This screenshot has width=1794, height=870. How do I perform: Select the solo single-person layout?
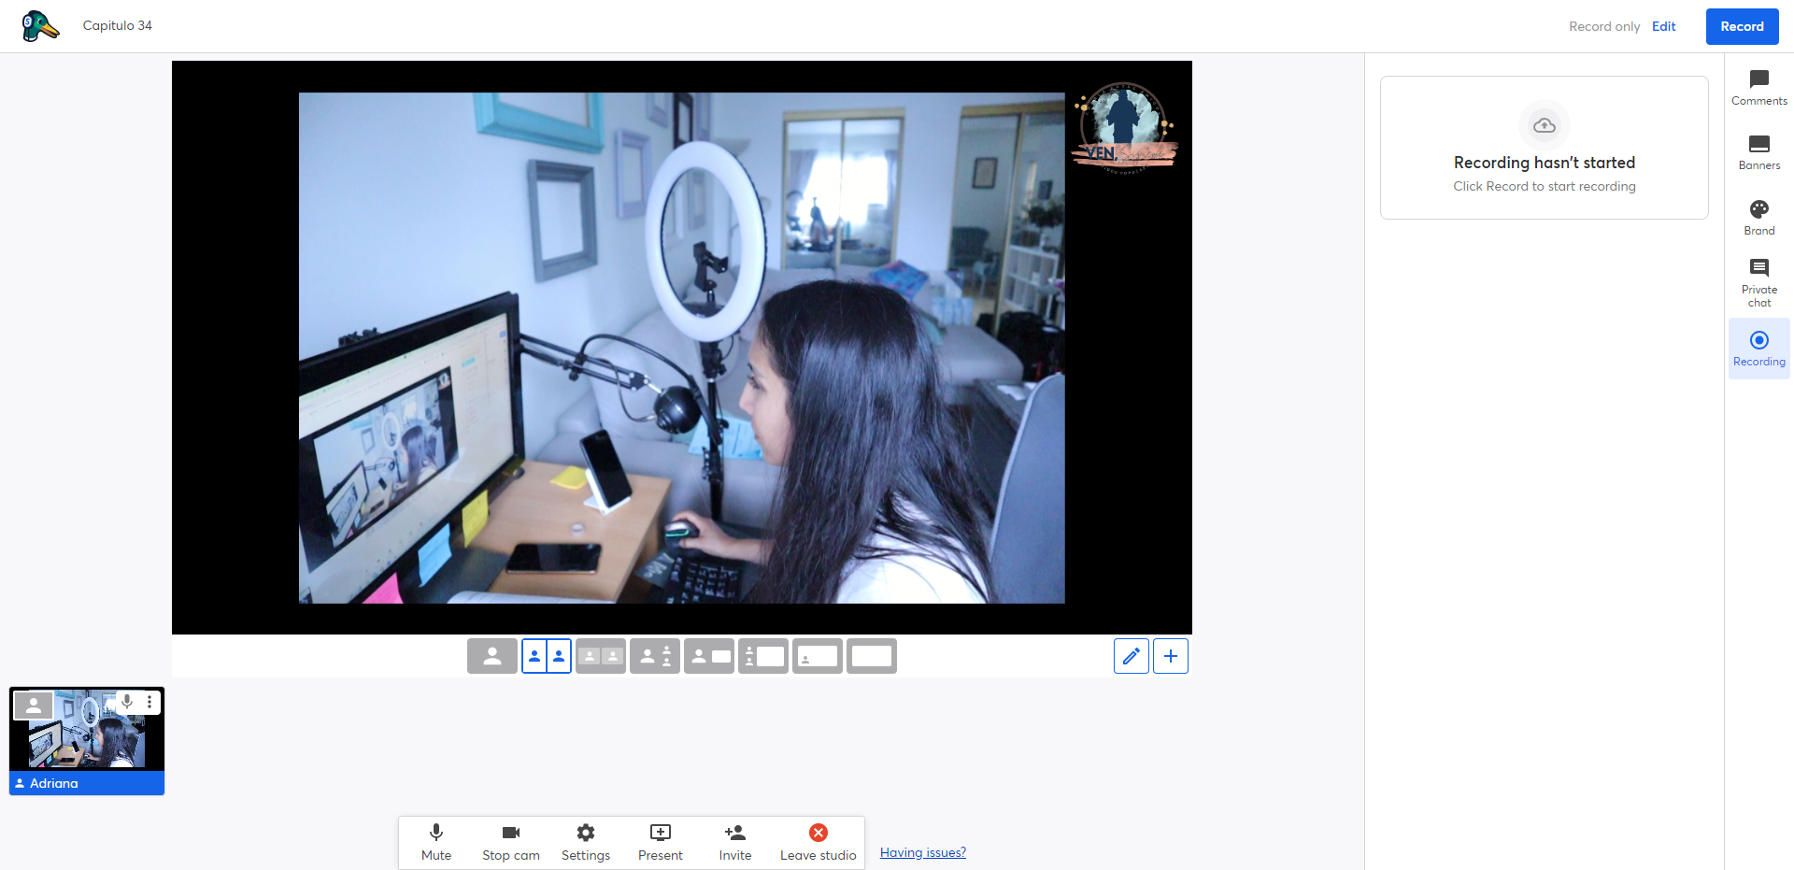492,656
